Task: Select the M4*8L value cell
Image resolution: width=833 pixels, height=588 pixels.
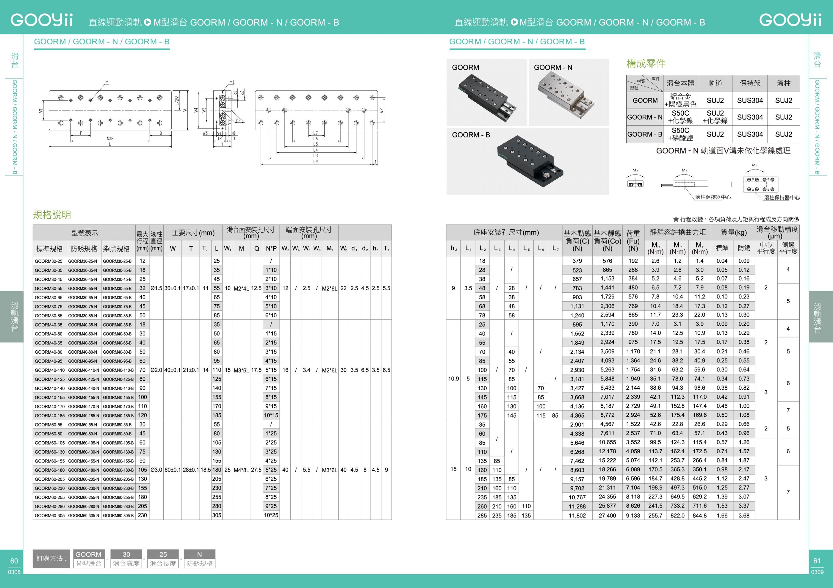Action: click(x=241, y=470)
